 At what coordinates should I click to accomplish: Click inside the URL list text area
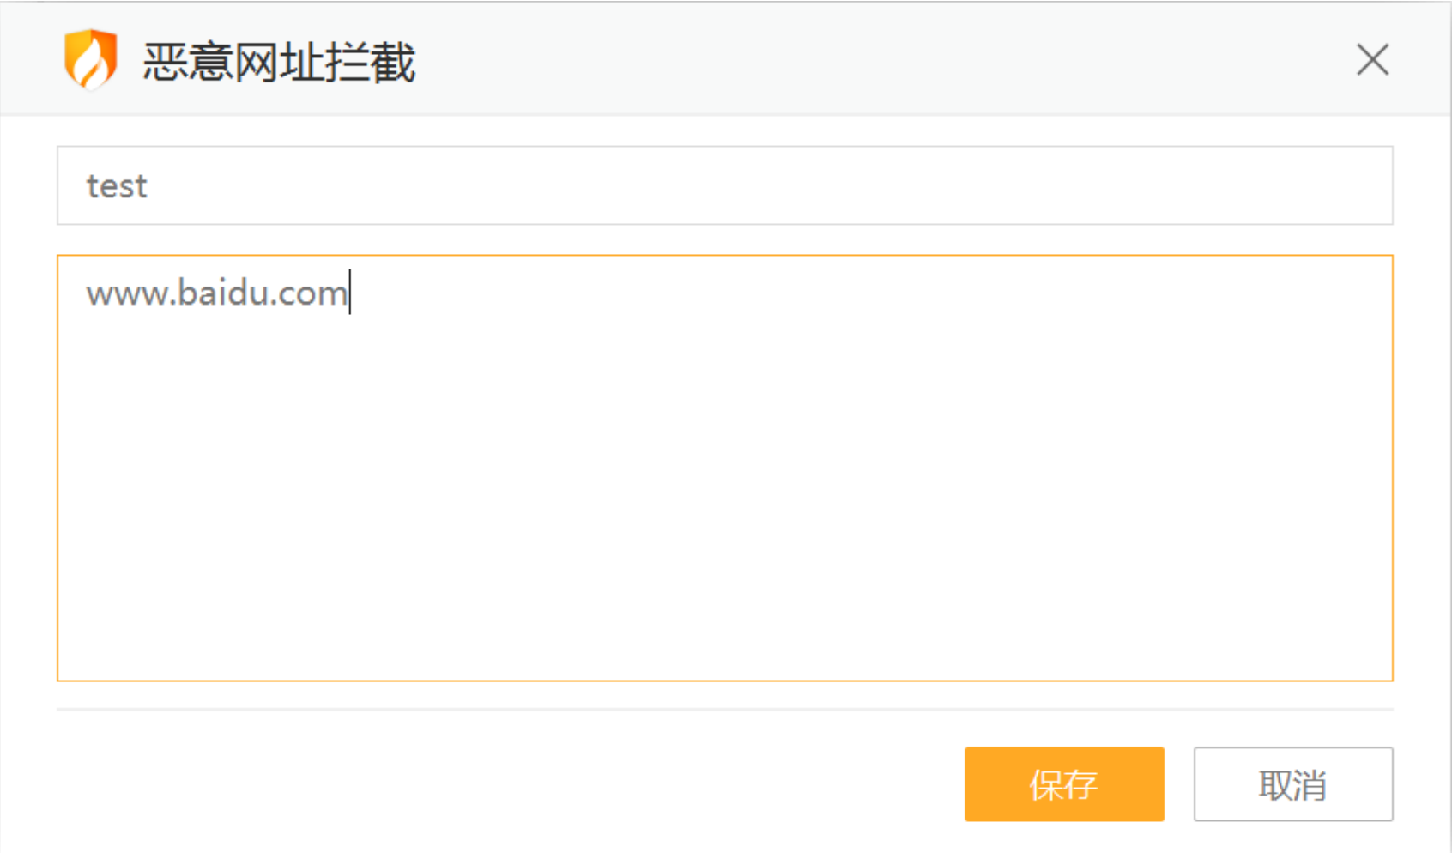click(724, 468)
